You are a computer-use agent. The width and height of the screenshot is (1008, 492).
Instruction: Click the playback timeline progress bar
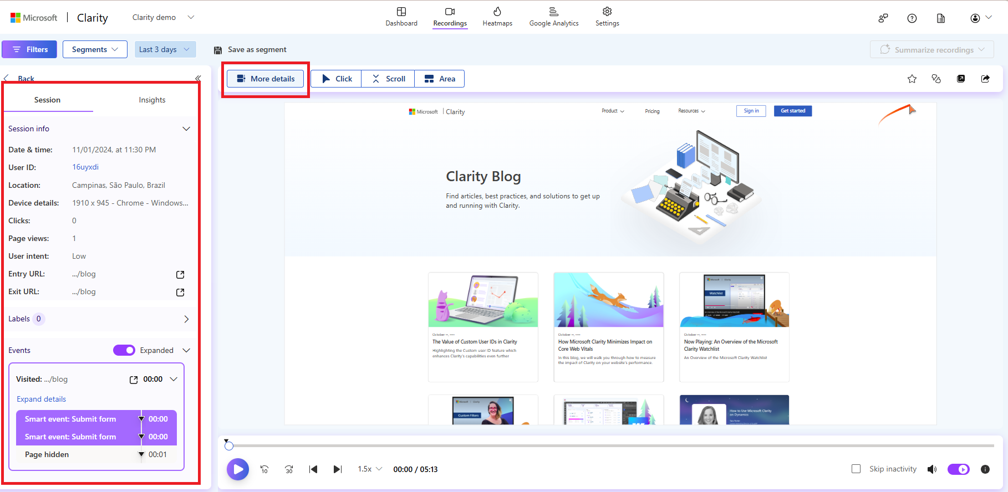610,445
